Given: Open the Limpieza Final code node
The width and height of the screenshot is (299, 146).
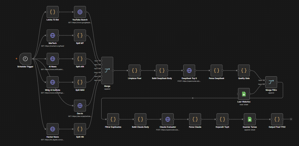Looking at the screenshot, I should [135, 71].
